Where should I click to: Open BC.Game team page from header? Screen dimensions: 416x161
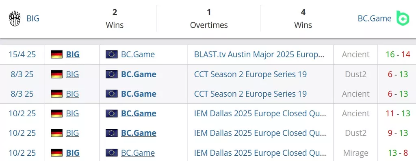pyautogui.click(x=374, y=19)
